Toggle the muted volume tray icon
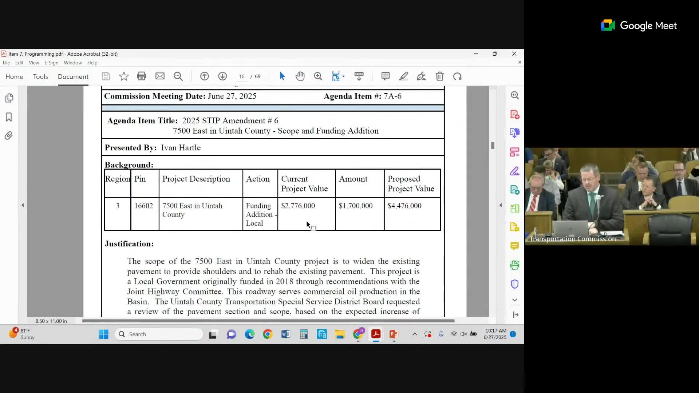 tap(463, 334)
